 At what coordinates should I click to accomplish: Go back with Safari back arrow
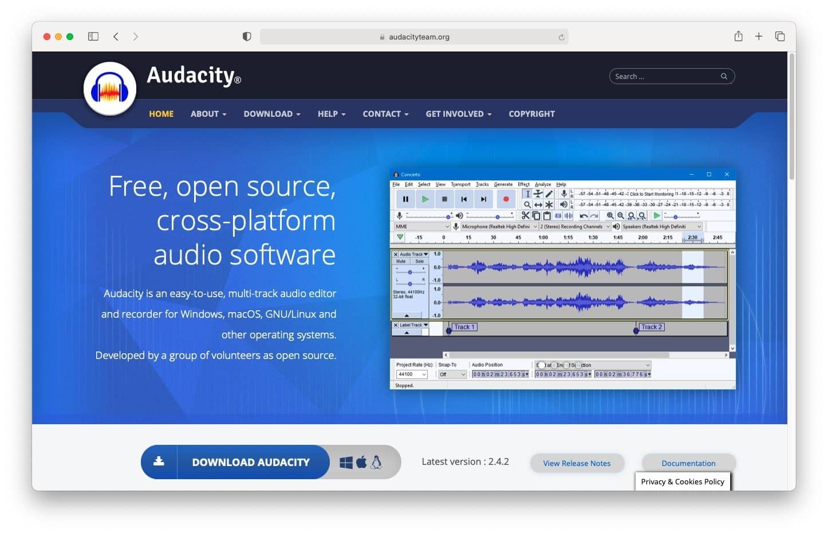[116, 37]
